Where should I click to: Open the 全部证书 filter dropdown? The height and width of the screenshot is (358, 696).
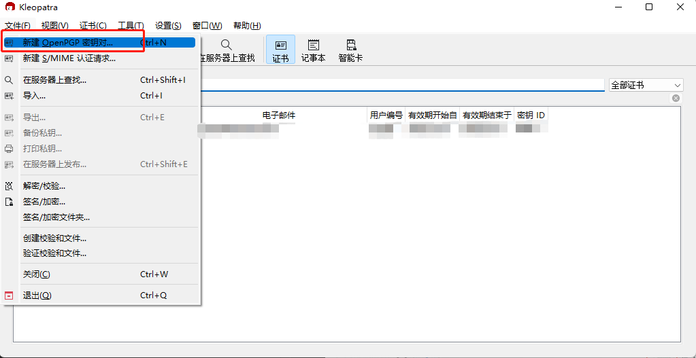coord(646,85)
